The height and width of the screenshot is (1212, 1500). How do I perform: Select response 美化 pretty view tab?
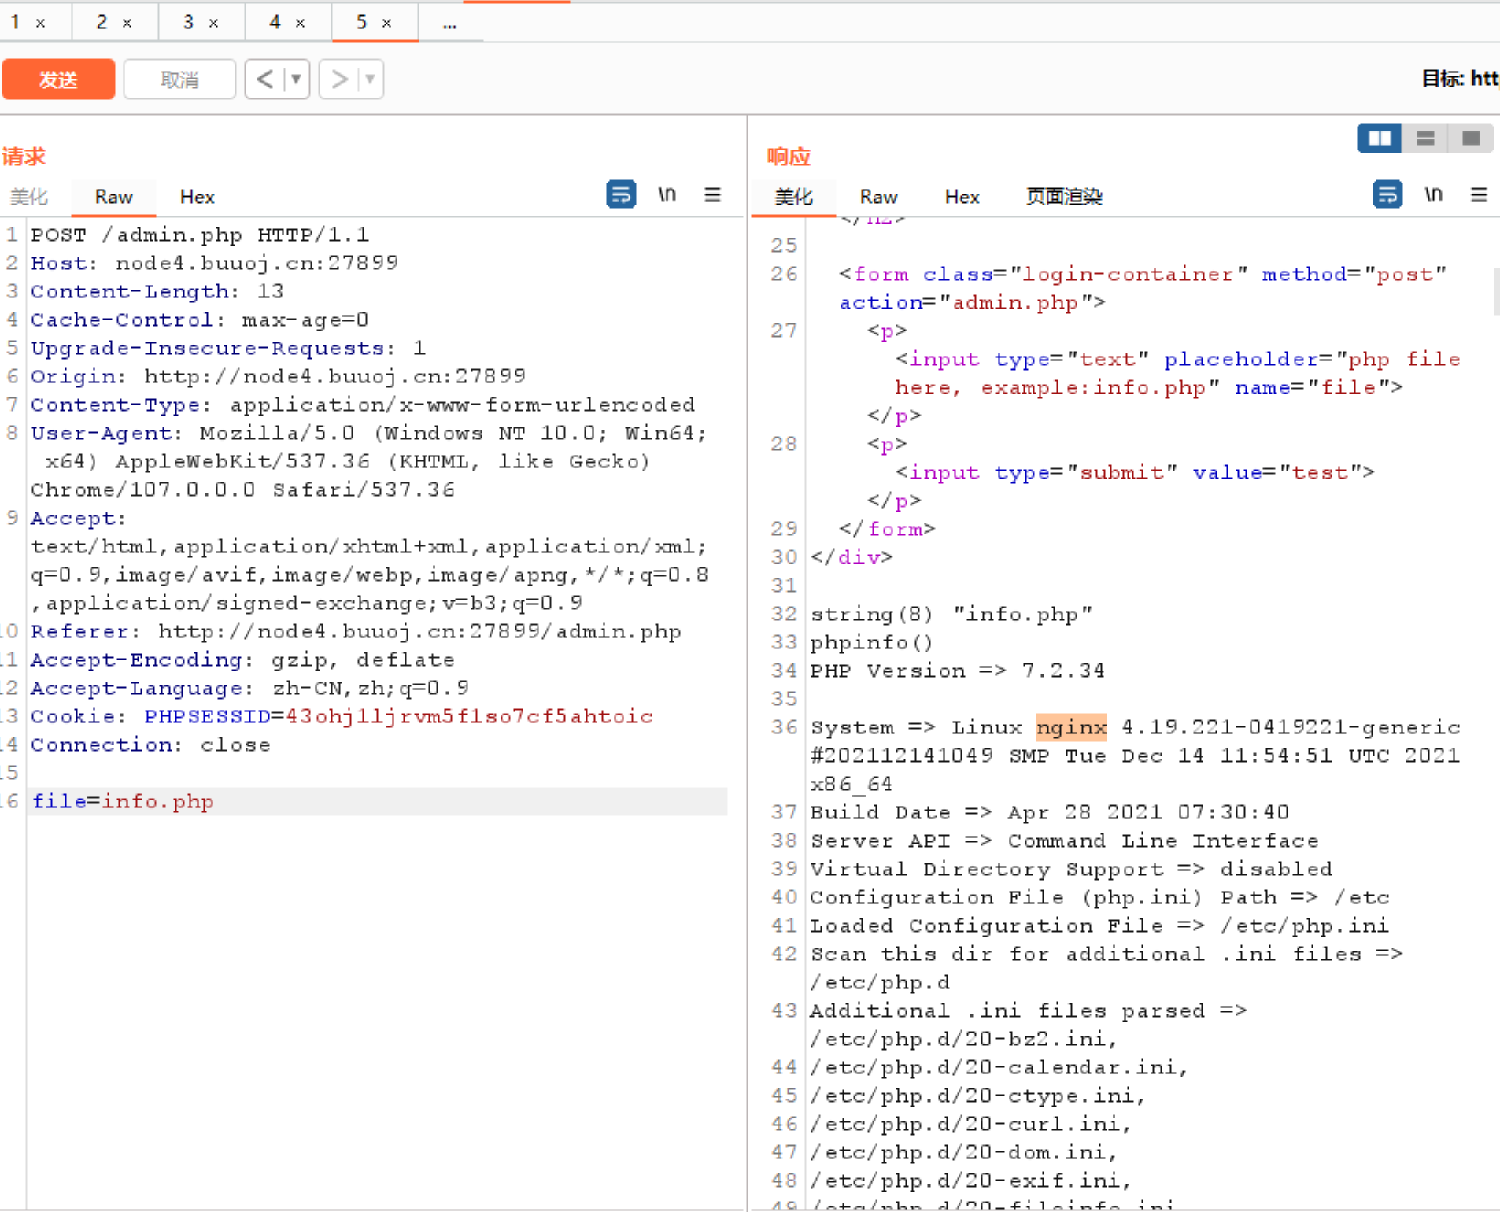point(793,197)
